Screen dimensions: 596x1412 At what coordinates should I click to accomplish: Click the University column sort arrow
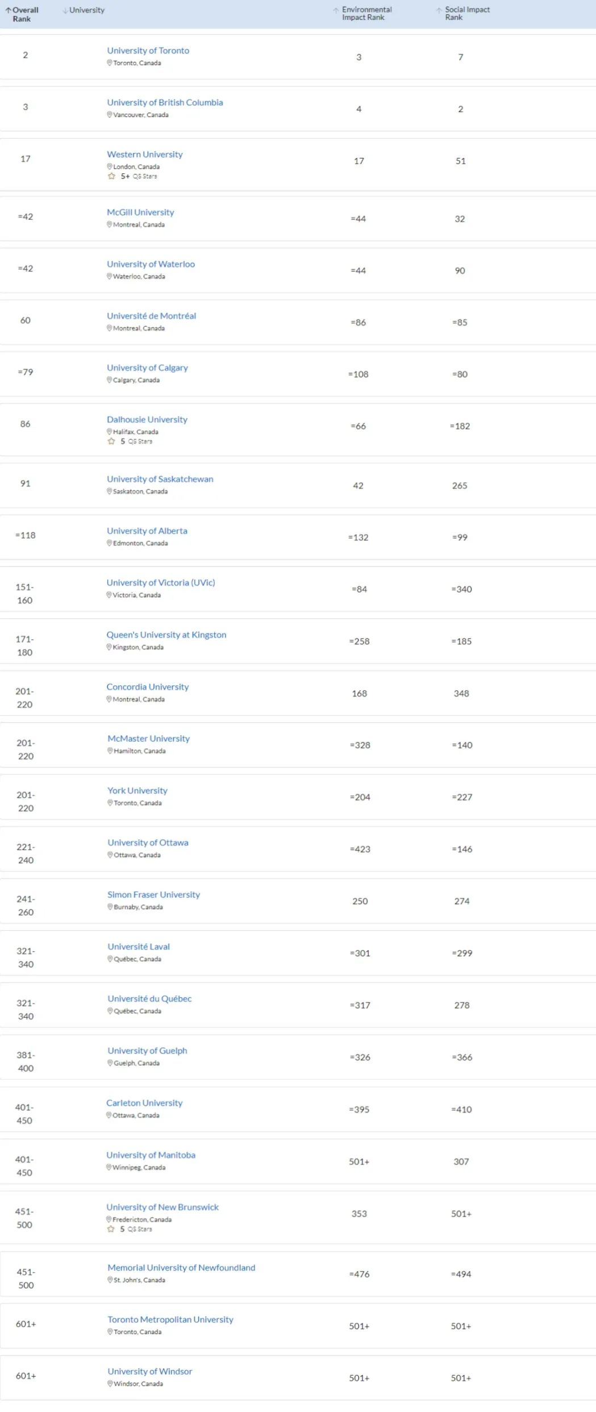point(65,11)
